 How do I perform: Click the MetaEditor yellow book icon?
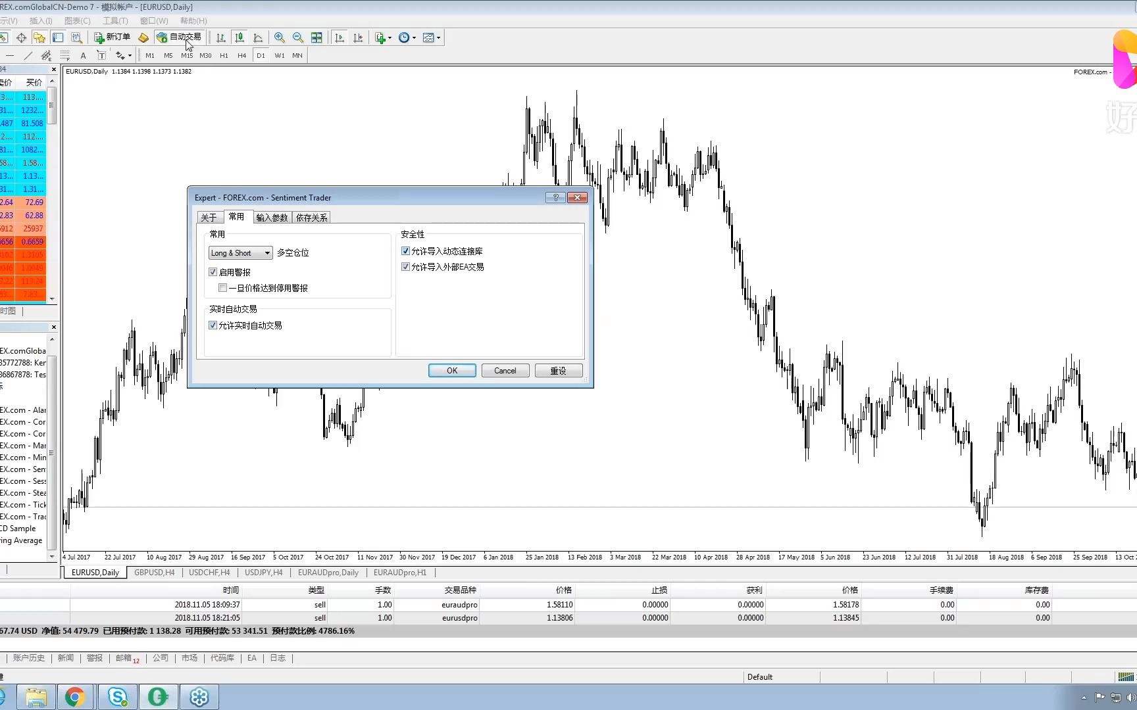(x=143, y=37)
